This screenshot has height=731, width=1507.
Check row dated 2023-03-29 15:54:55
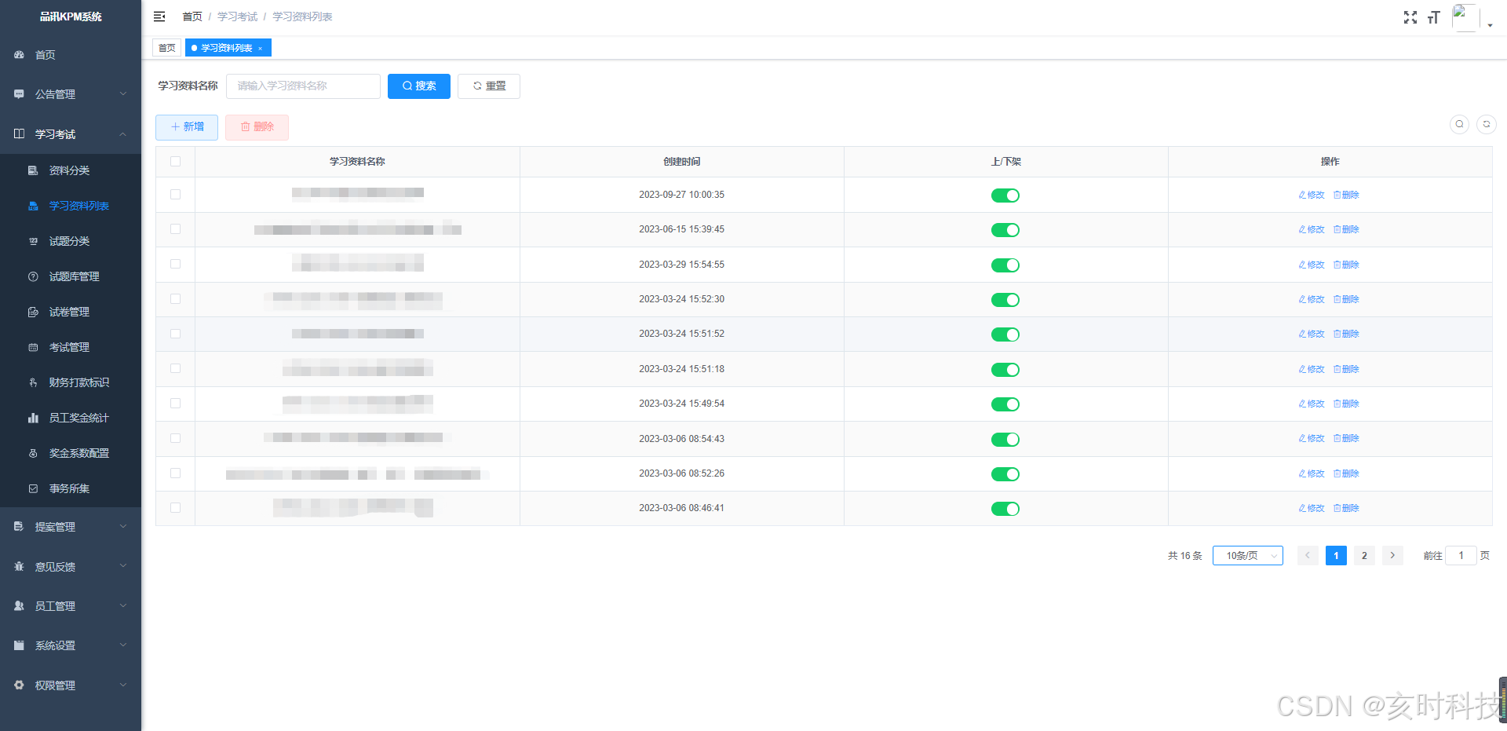[x=175, y=265]
